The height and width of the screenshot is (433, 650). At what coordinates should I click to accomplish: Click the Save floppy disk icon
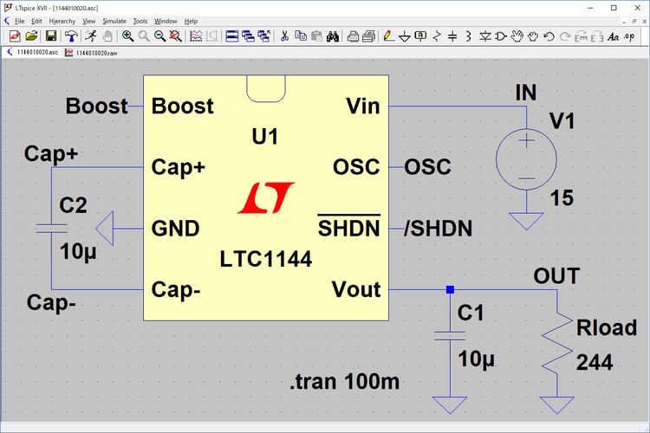(x=51, y=36)
